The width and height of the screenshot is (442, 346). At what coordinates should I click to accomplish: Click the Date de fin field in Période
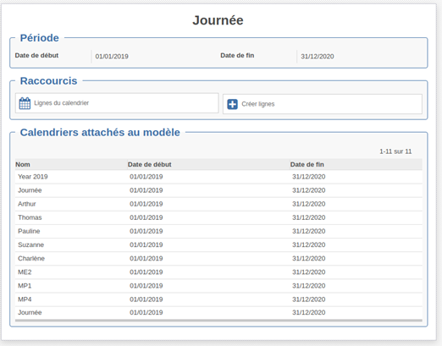[x=361, y=57]
